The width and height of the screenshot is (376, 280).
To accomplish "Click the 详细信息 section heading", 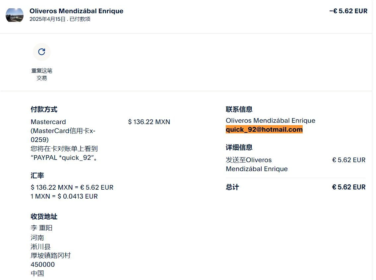I will coord(239,147).
